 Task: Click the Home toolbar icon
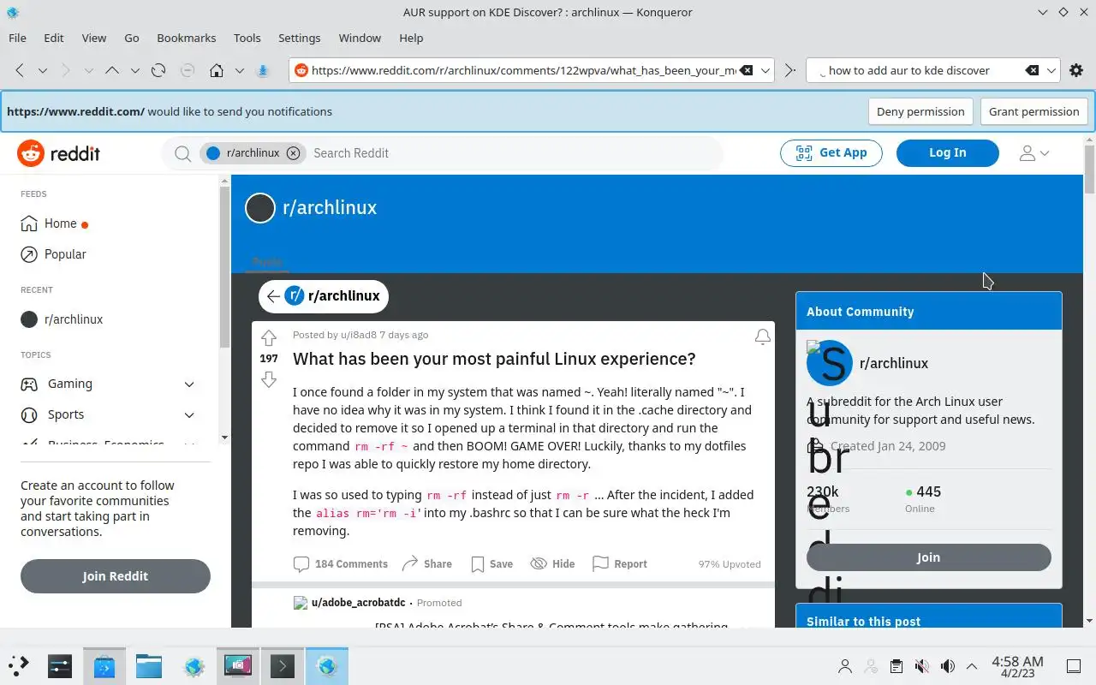217,70
